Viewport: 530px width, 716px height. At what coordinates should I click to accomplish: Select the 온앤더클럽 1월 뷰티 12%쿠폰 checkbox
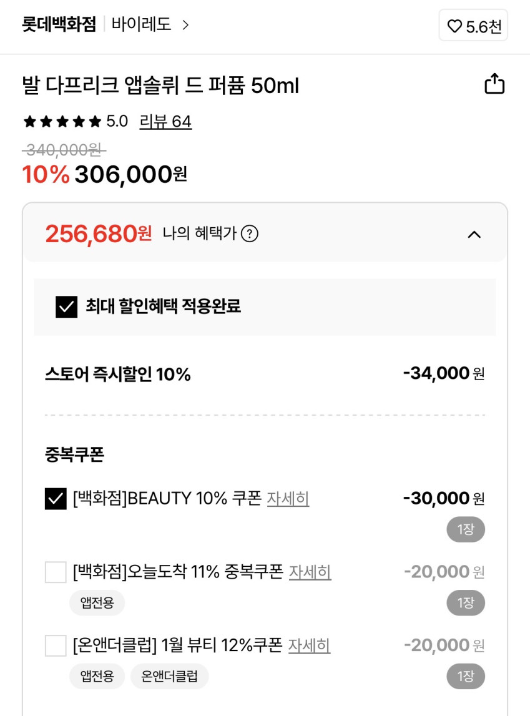pos(56,645)
